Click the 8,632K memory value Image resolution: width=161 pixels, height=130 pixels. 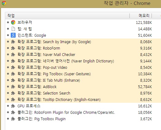pyautogui.click(x=146, y=100)
